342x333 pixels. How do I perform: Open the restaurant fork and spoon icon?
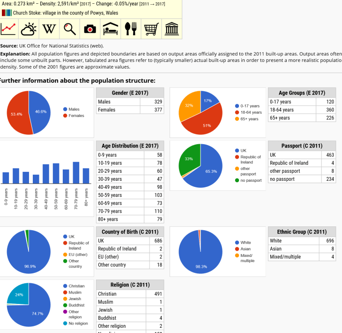point(131,29)
